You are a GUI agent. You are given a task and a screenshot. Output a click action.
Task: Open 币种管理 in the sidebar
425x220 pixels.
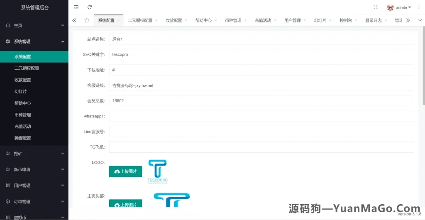(x=34, y=115)
